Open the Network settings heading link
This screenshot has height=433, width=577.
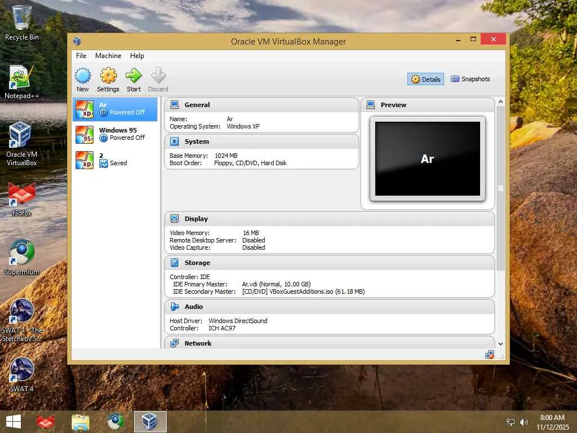198,343
